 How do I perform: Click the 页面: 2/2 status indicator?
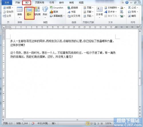(8, 123)
